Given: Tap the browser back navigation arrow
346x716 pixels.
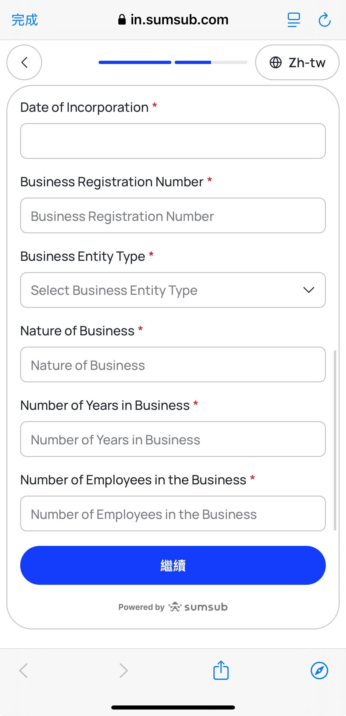Looking at the screenshot, I should pyautogui.click(x=24, y=670).
